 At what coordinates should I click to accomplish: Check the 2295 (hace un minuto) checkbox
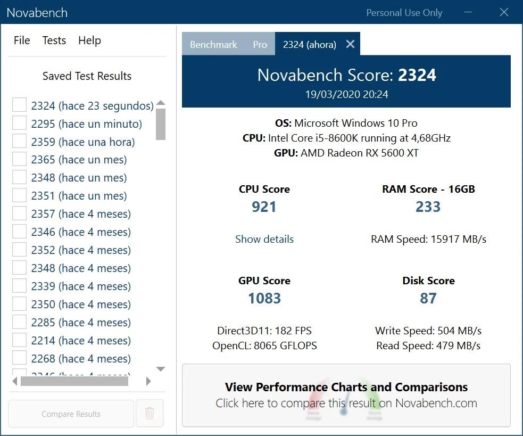coord(19,123)
